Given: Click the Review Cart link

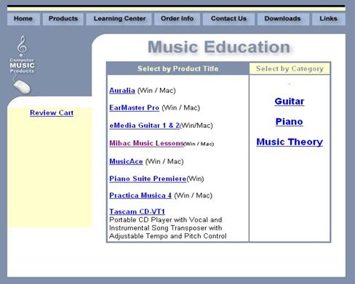Looking at the screenshot, I should point(52,113).
